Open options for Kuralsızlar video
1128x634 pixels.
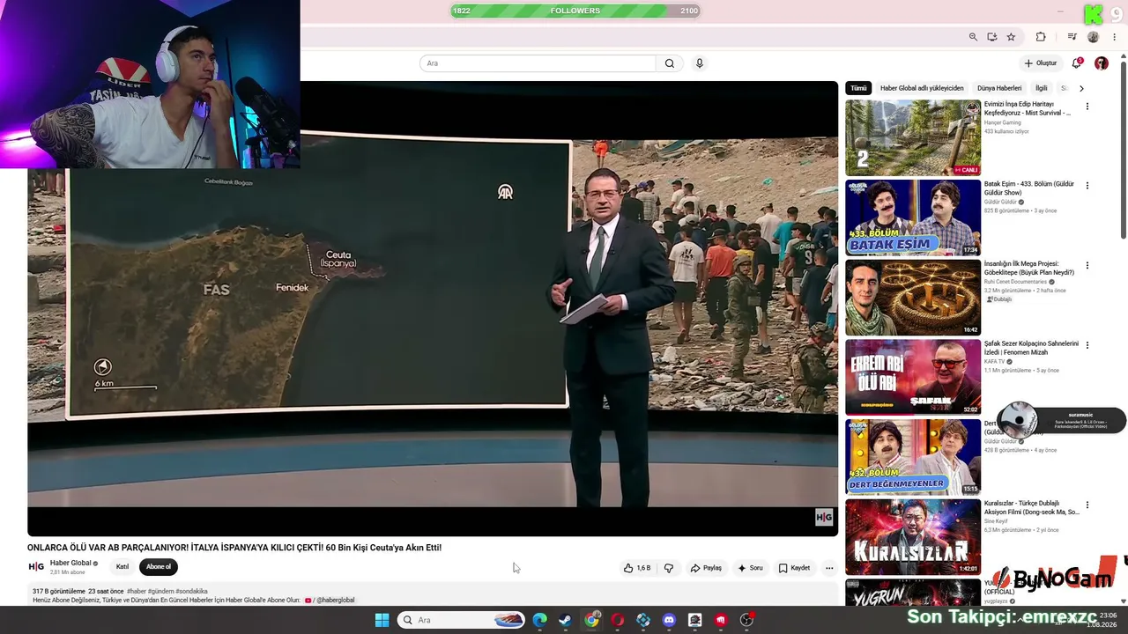click(1087, 505)
